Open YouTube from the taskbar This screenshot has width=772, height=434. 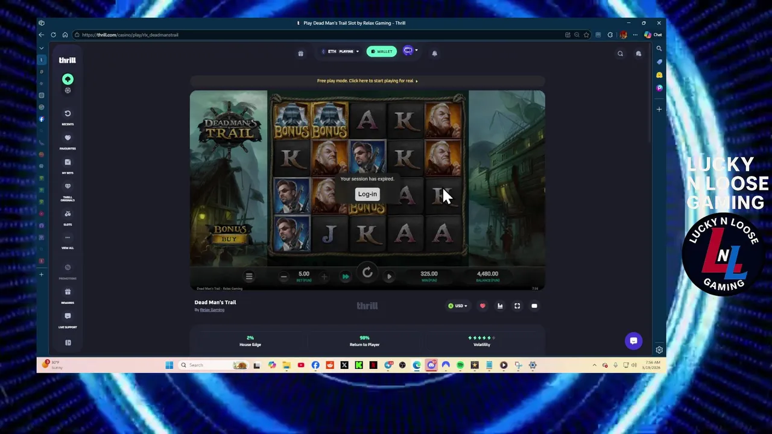301,365
